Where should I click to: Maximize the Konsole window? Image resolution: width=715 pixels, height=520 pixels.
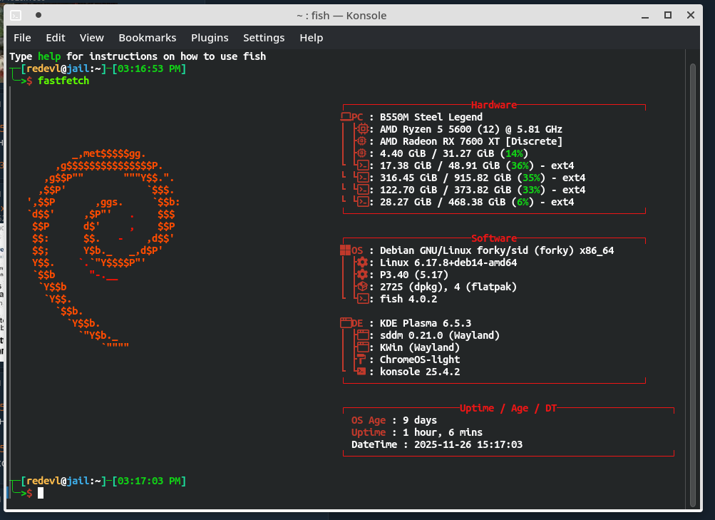(667, 15)
